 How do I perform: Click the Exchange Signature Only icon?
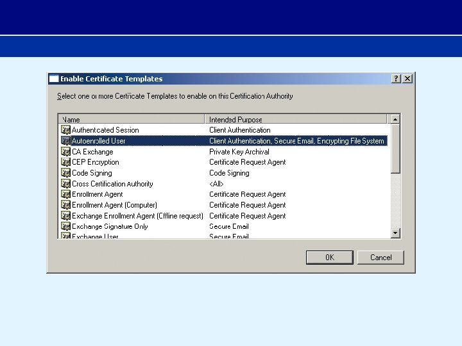(65, 226)
